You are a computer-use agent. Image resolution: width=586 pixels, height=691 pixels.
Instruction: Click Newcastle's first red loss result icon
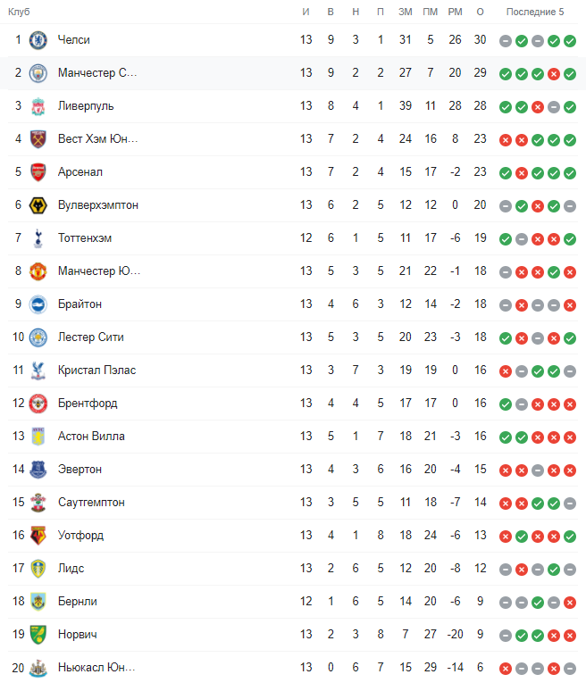(x=506, y=668)
